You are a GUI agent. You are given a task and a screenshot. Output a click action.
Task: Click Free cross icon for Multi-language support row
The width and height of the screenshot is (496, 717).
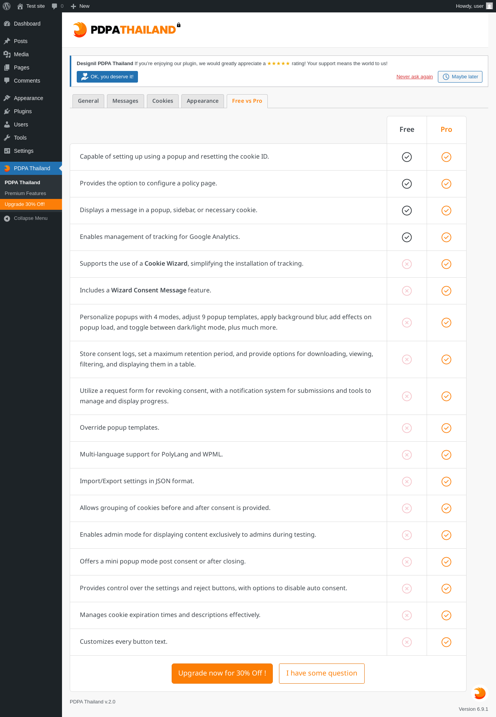click(407, 455)
